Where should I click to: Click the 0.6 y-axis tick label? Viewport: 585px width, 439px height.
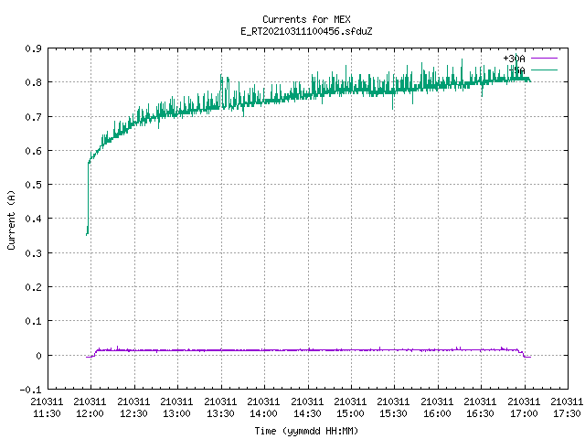click(x=33, y=151)
